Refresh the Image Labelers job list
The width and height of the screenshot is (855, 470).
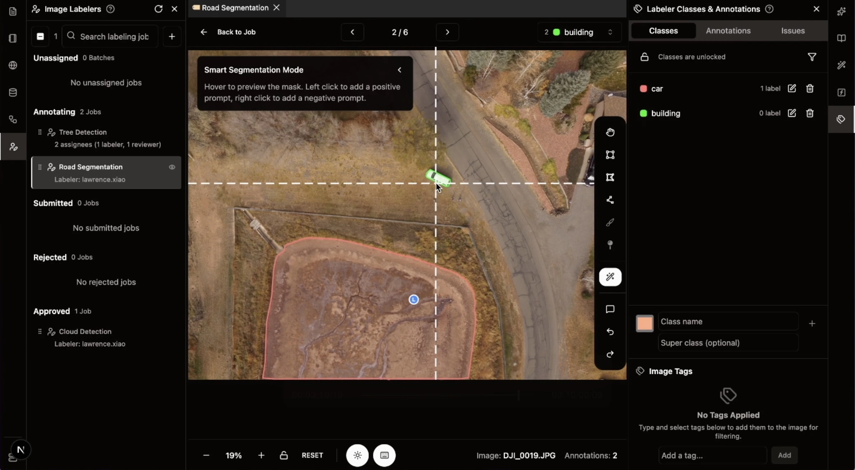coord(158,9)
